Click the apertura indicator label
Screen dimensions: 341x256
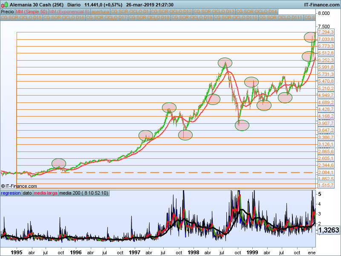(x=100, y=12)
